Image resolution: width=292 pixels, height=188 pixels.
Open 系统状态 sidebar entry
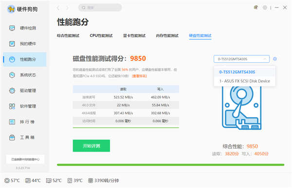click(x=25, y=75)
